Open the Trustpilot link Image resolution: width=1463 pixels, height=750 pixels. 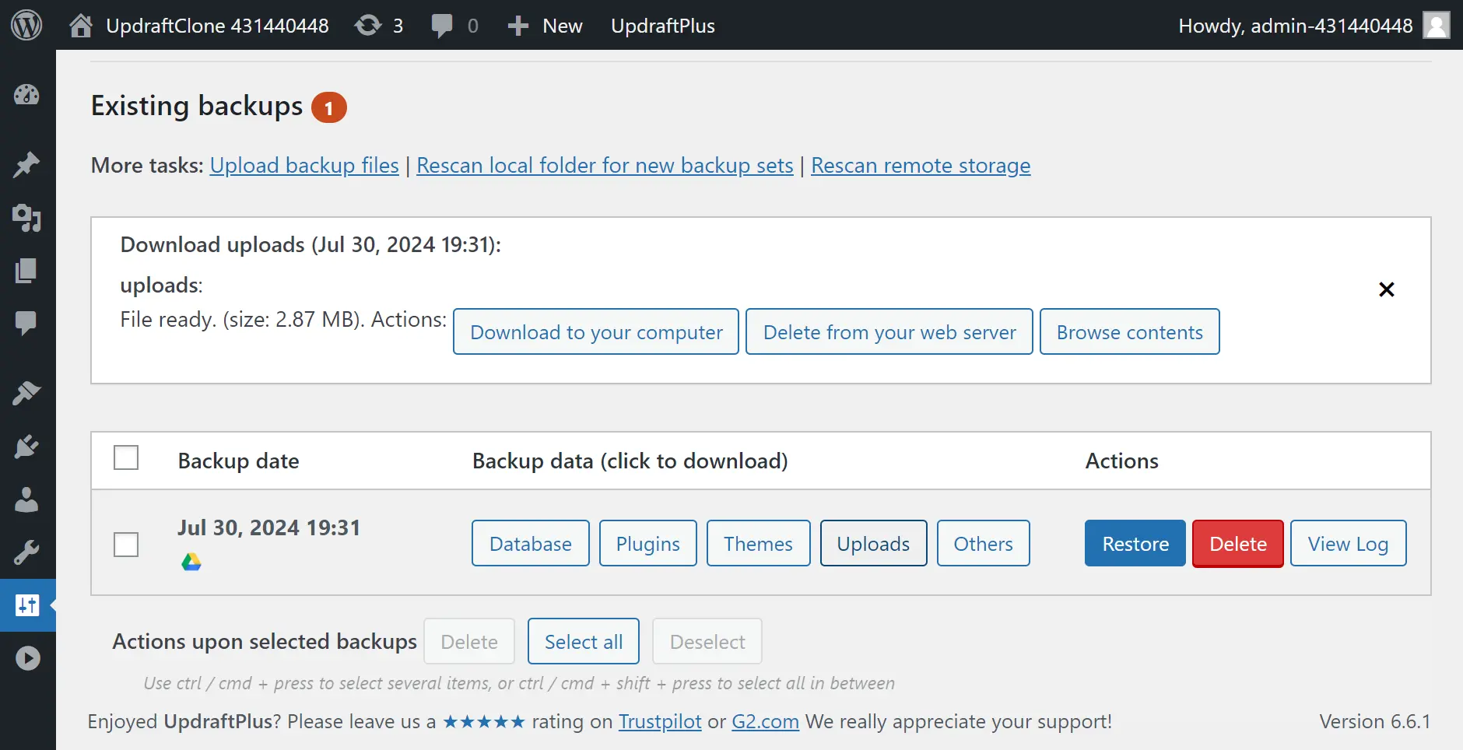[x=660, y=722]
